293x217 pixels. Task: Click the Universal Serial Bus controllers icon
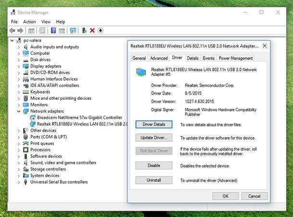pos(25,182)
